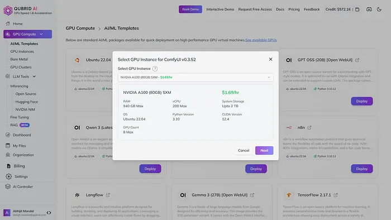Click the TensorFlow logo icon
This screenshot has width=391, height=220.
(x=289, y=195)
